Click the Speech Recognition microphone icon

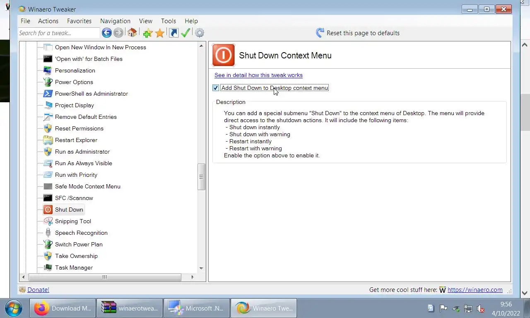click(48, 233)
